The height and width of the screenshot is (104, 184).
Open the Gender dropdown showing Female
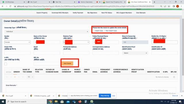pos(17,42)
